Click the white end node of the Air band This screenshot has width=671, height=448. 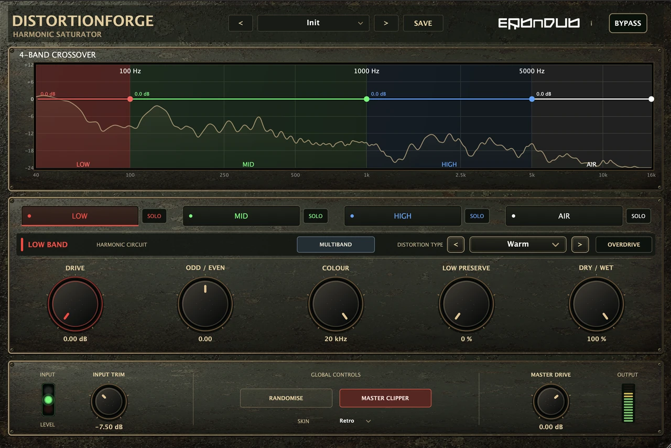point(651,99)
